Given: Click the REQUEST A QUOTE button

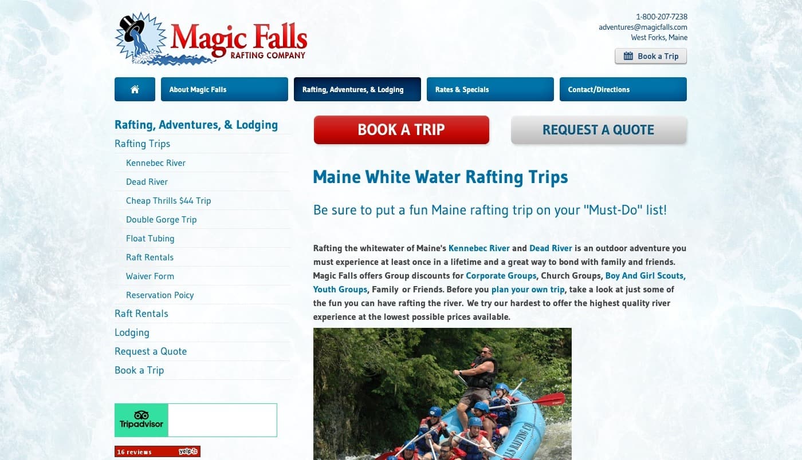Looking at the screenshot, I should pos(599,130).
